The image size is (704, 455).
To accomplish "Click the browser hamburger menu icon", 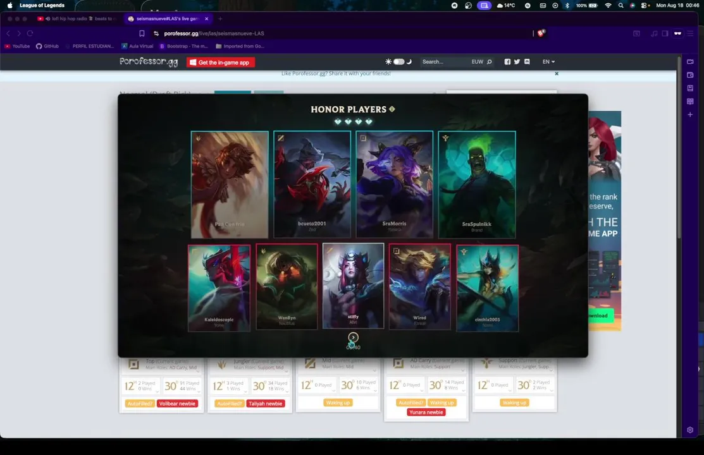I will click(690, 33).
